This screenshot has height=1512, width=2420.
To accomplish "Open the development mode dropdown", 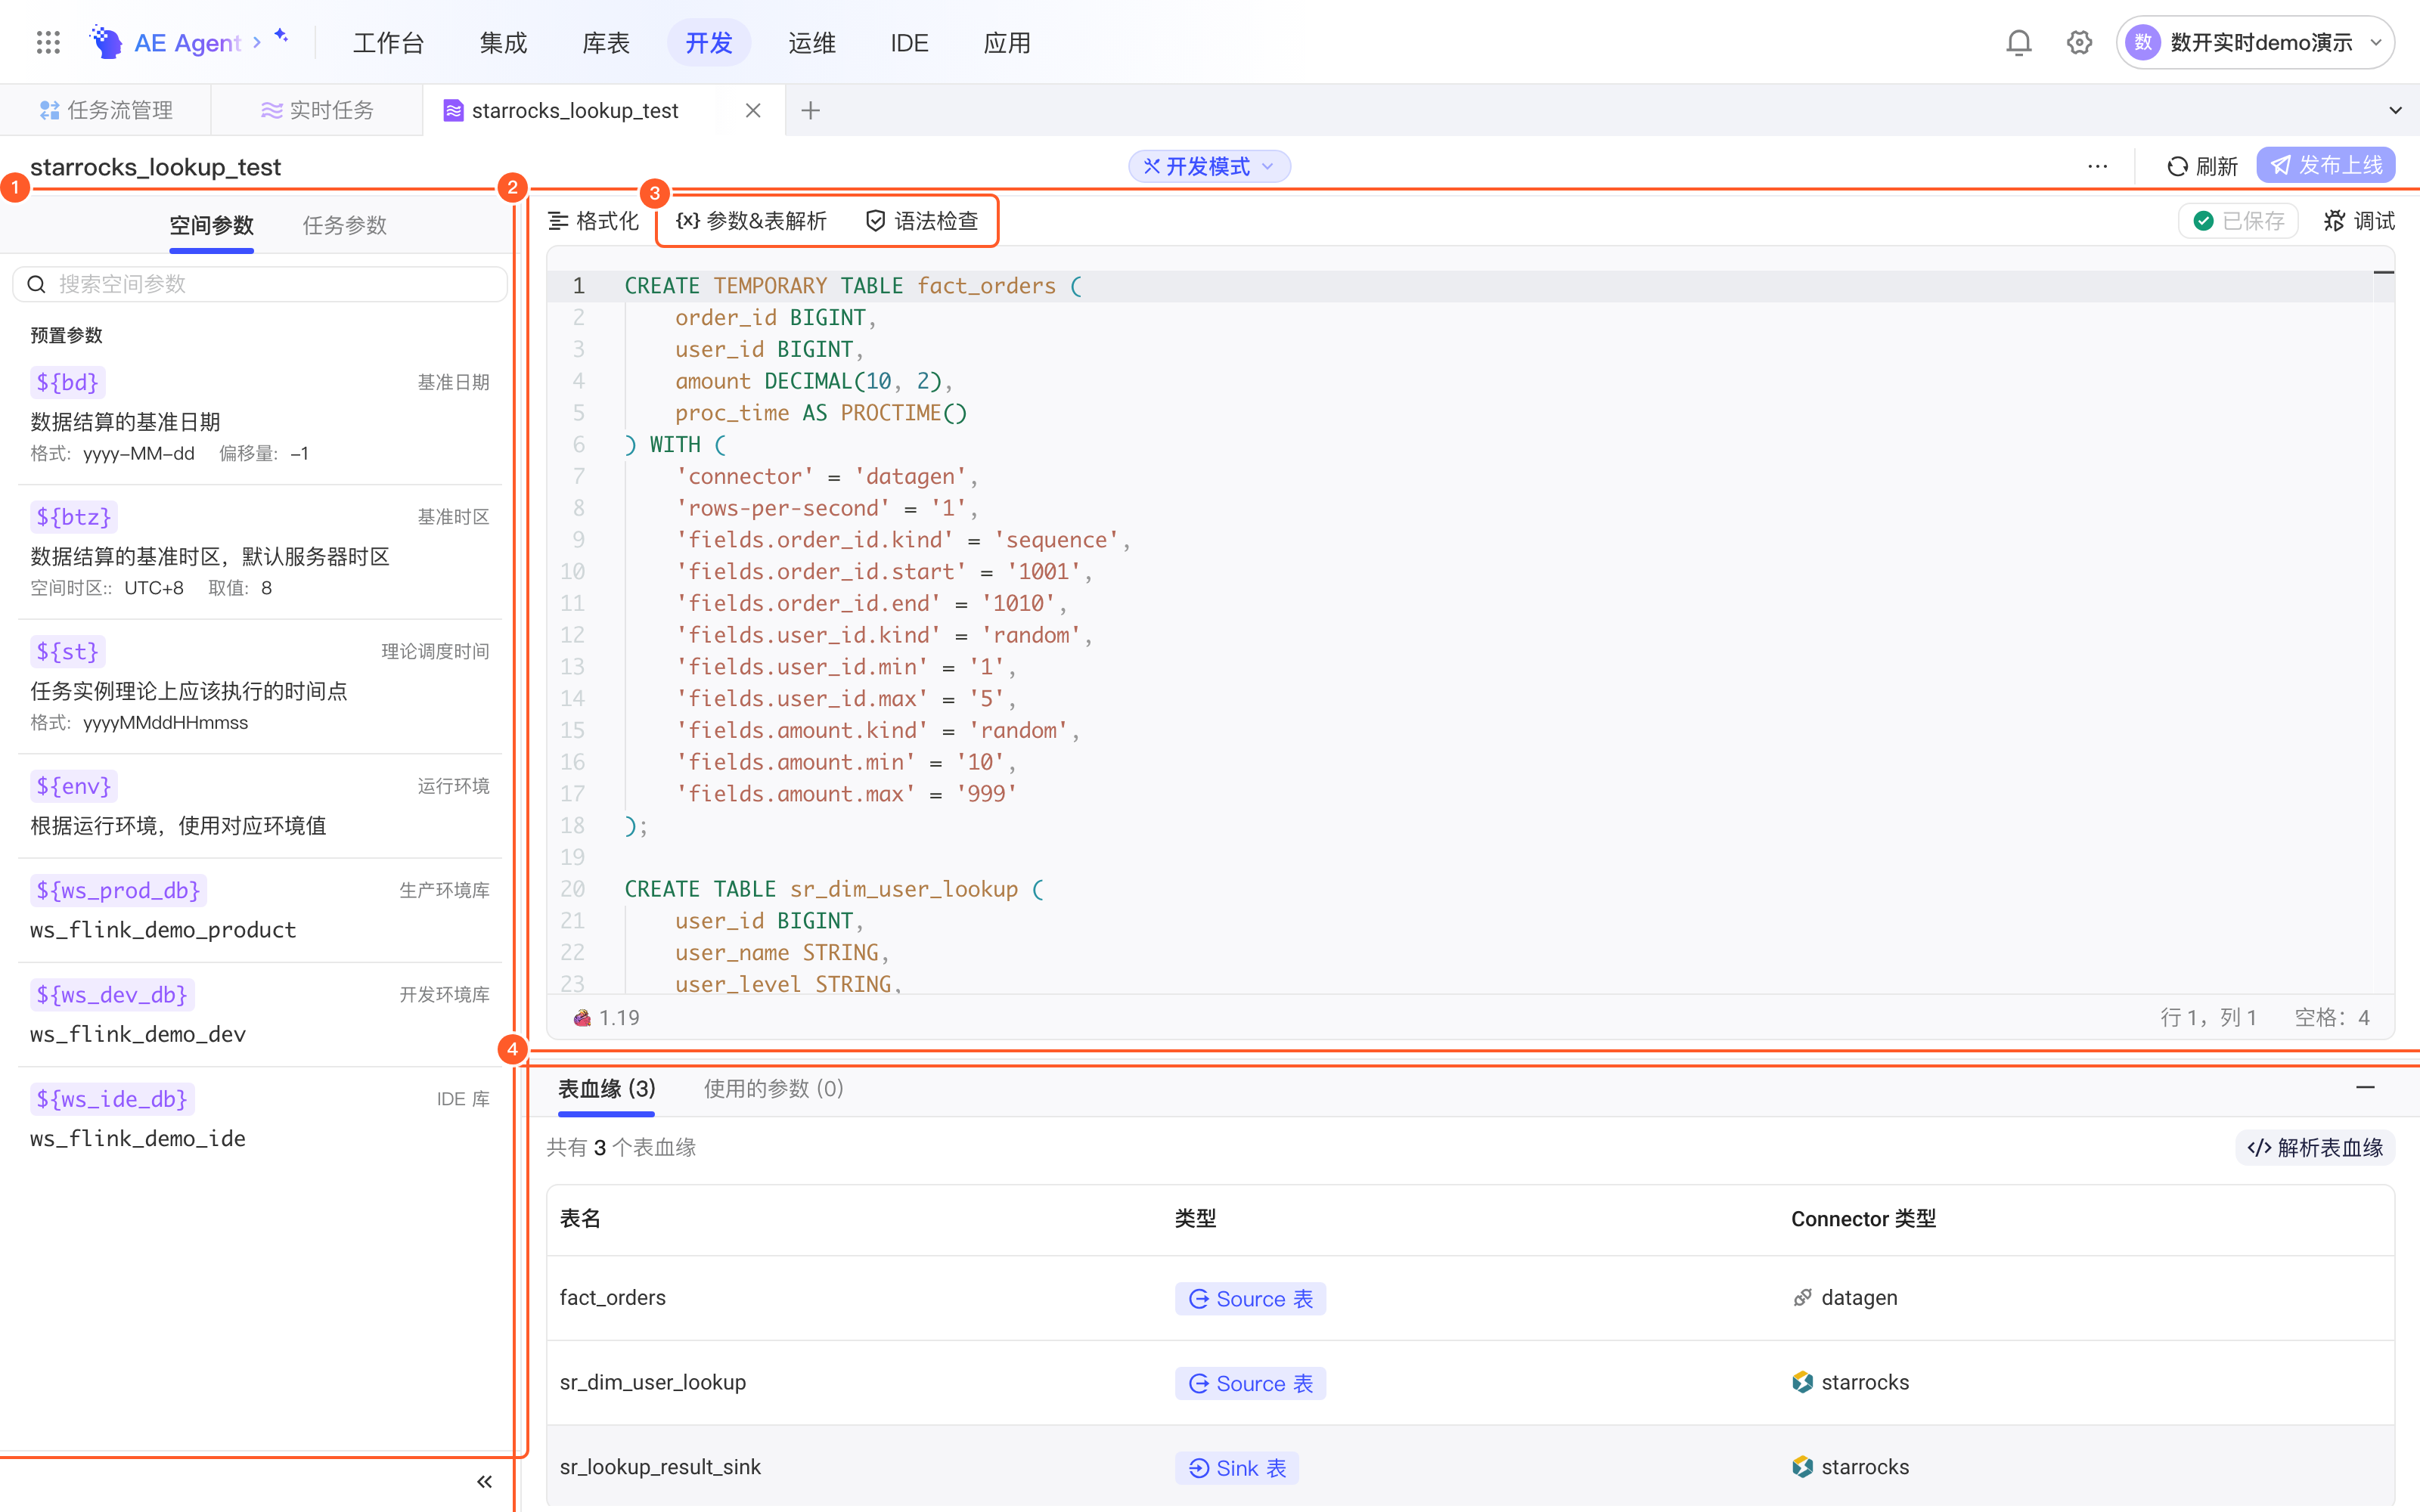I will coord(1209,166).
